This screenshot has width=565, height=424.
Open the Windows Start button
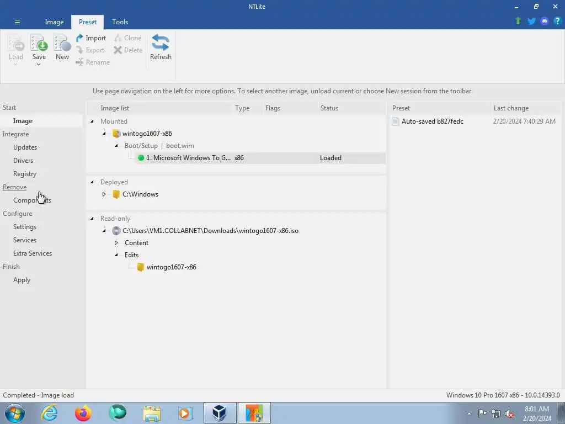tap(15, 413)
